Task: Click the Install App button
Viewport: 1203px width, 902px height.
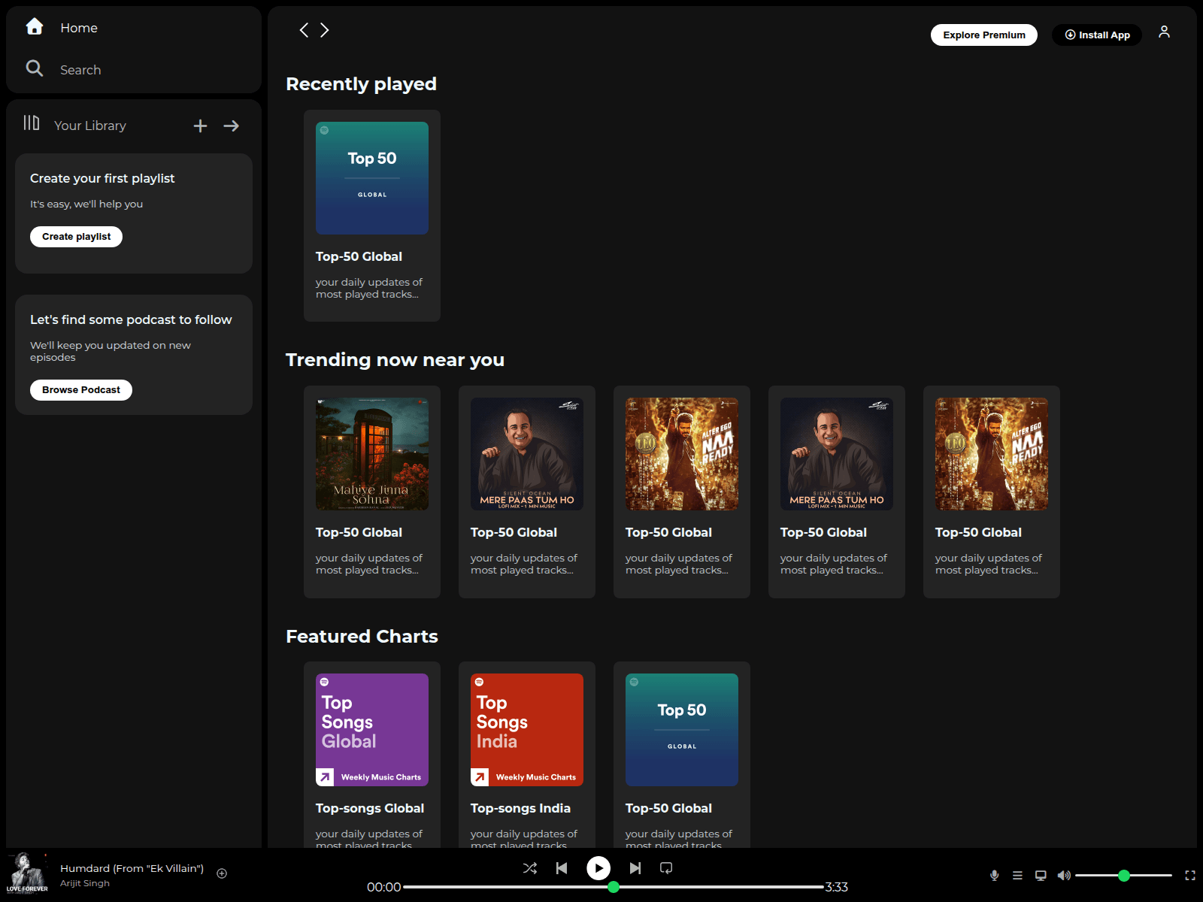Action: pyautogui.click(x=1097, y=35)
